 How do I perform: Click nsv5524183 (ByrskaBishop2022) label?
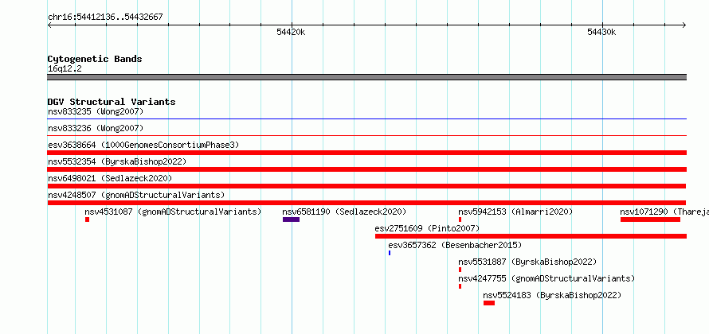click(x=552, y=295)
